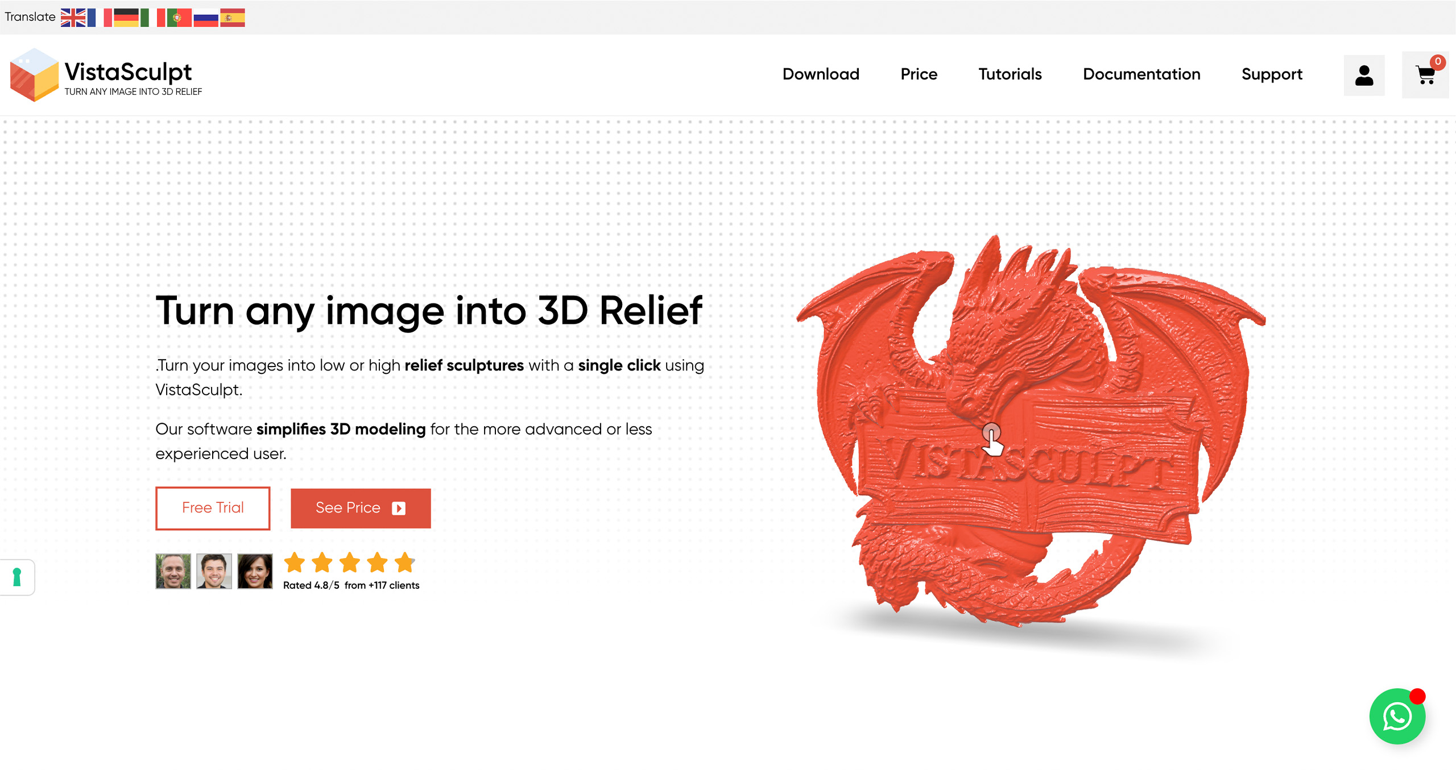Go to the VistaSculpt logo home
1456x770 pixels.
[106, 75]
